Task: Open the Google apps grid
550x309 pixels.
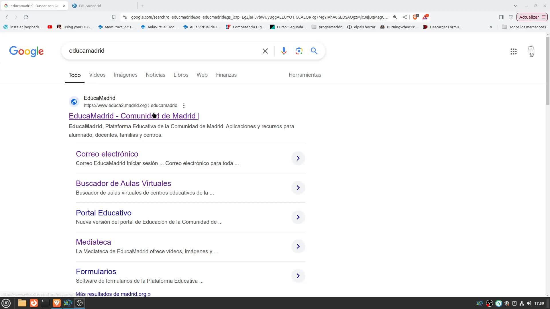Action: tap(513, 51)
